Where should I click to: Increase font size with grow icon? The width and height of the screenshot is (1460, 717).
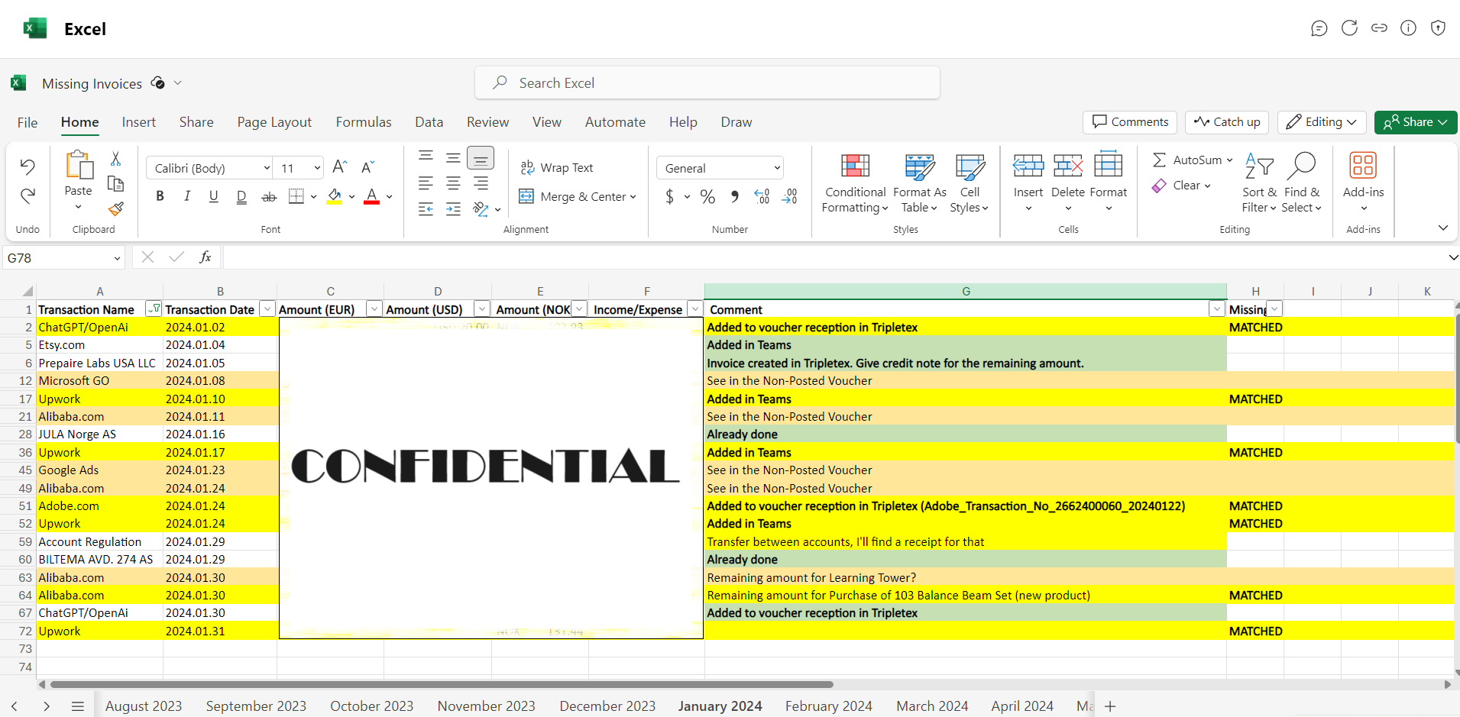pos(340,166)
